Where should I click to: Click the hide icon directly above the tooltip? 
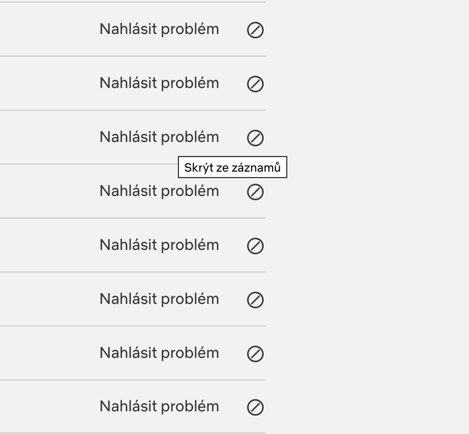(x=255, y=138)
